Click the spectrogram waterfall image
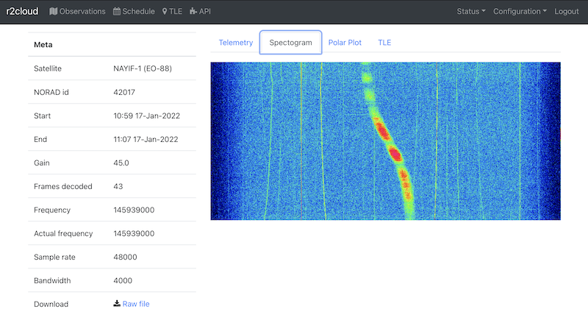588x320 pixels. [x=385, y=141]
